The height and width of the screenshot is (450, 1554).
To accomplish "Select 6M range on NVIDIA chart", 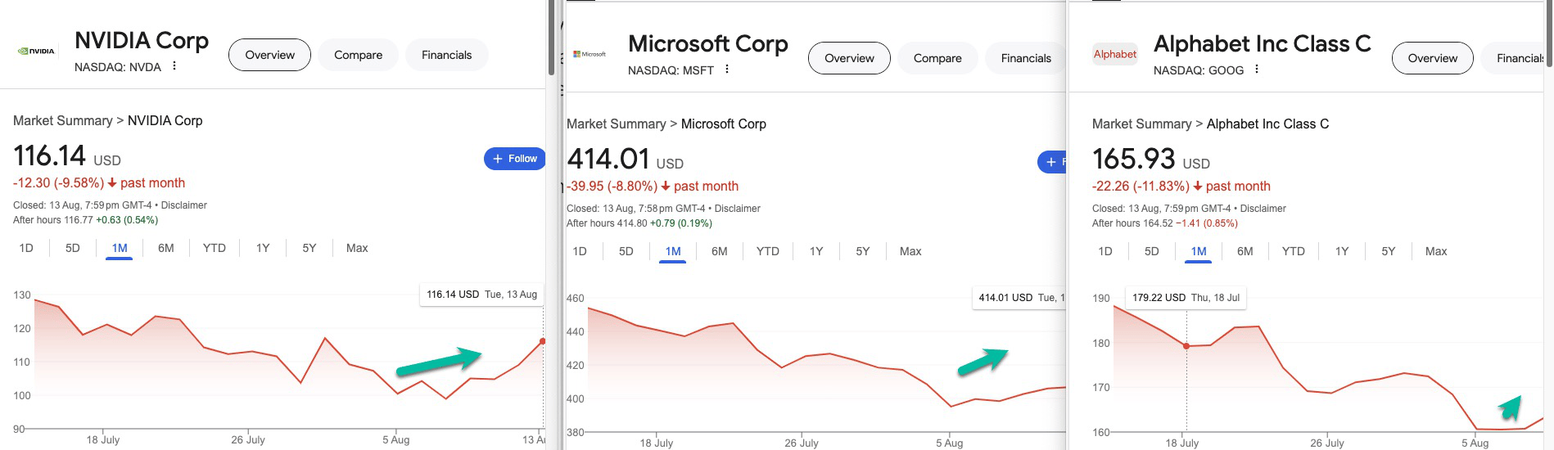I will (166, 248).
